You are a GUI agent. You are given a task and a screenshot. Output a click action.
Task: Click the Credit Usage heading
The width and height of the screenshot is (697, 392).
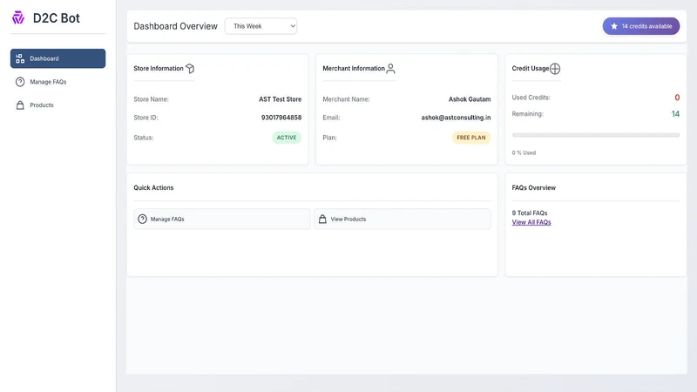pyautogui.click(x=531, y=69)
